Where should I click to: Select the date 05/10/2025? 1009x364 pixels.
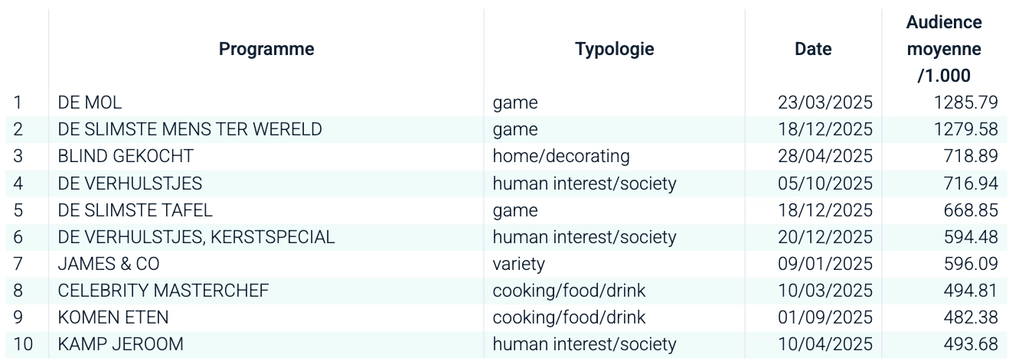point(825,184)
